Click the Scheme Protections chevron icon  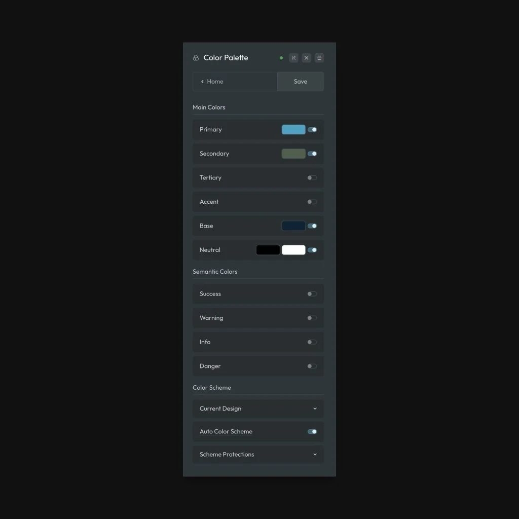tap(315, 454)
